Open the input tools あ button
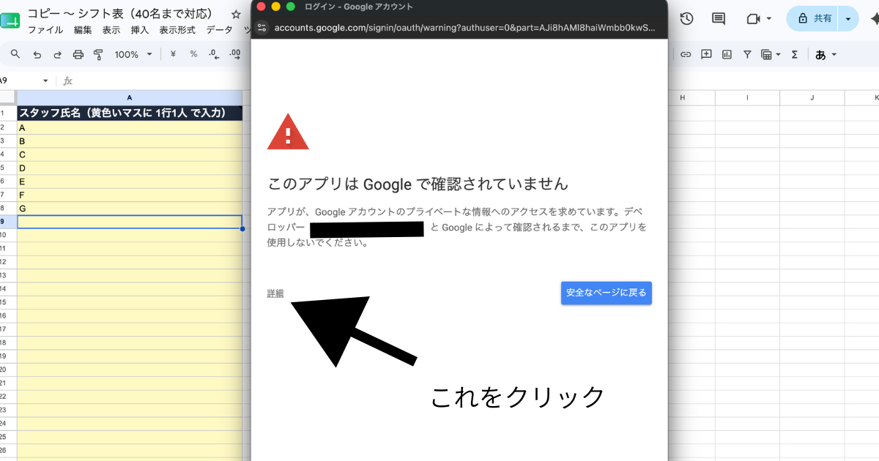The image size is (879, 461). [820, 54]
